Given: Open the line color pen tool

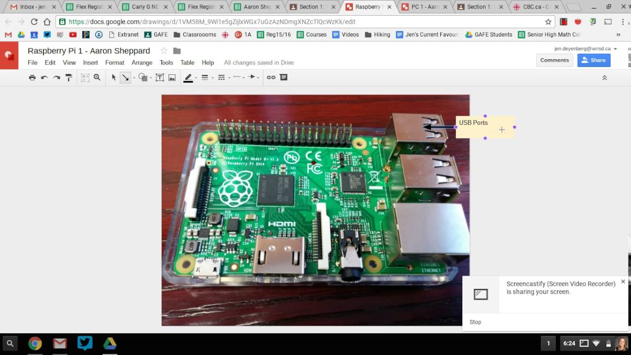Looking at the screenshot, I should pyautogui.click(x=188, y=77).
